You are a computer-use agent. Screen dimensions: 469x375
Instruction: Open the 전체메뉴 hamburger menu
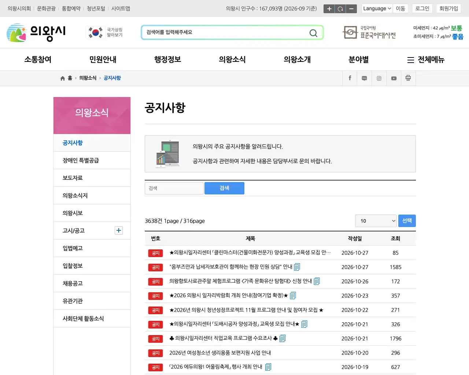(x=426, y=60)
